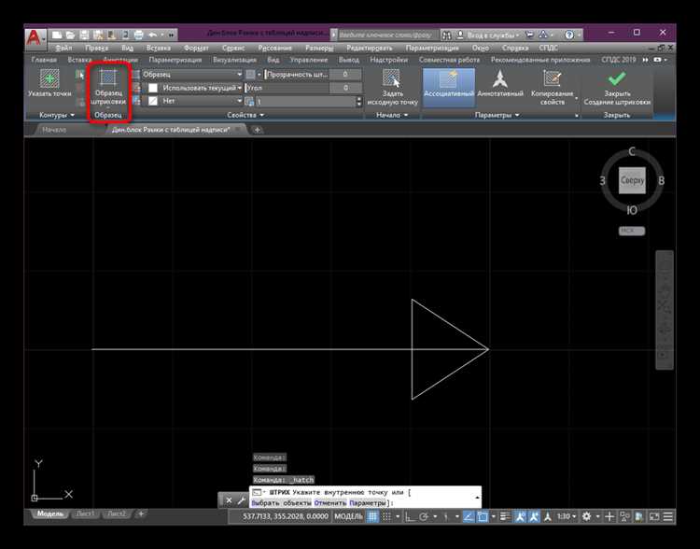Open the Файл menu
Image resolution: width=700 pixels, height=549 pixels.
(63, 48)
